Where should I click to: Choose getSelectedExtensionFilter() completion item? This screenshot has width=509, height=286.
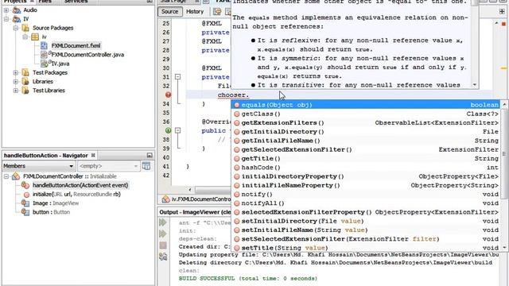coord(366,149)
